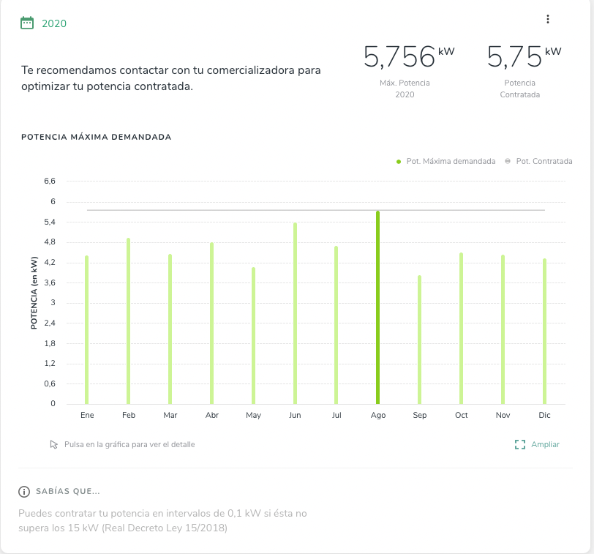Select the Ene bar in chart
Viewport: 594px width, 554px height.
point(87,330)
